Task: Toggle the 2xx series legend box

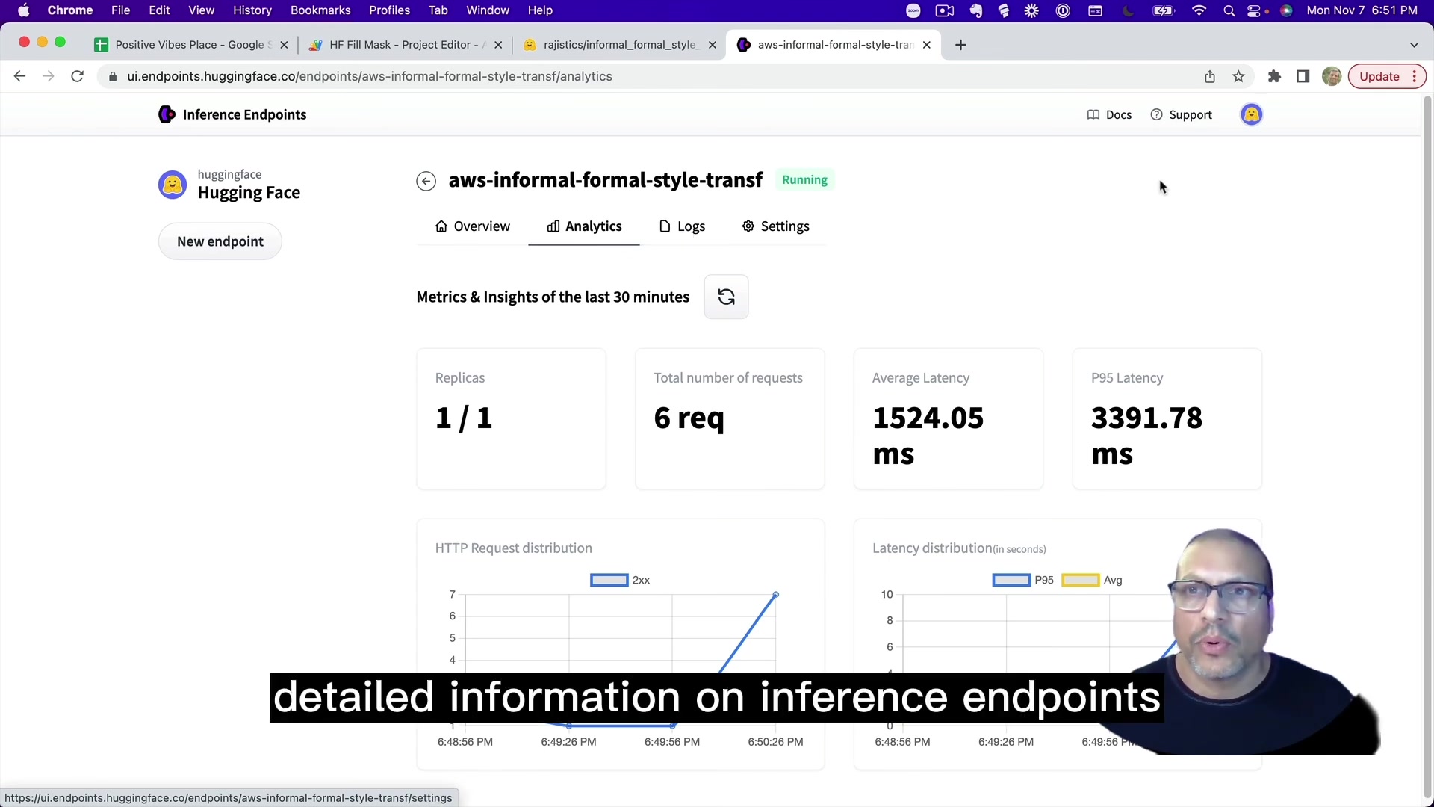Action: [609, 580]
